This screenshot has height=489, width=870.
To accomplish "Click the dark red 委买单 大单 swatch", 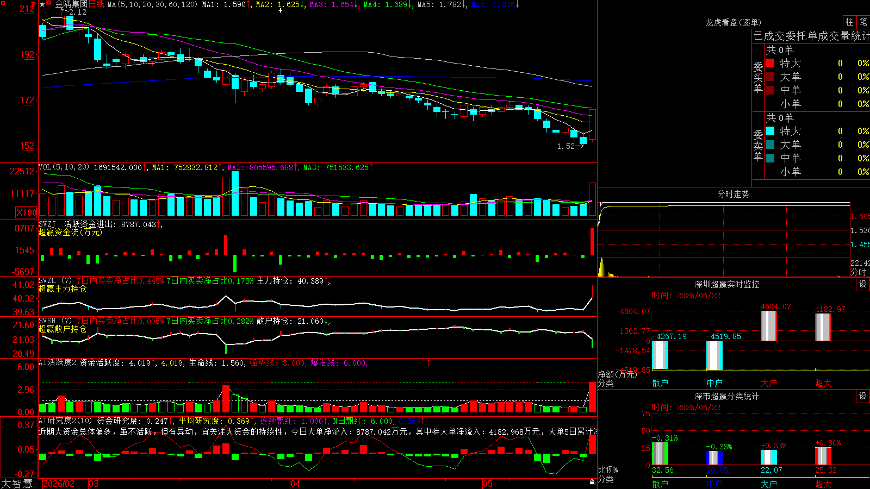I will pyautogui.click(x=770, y=77).
